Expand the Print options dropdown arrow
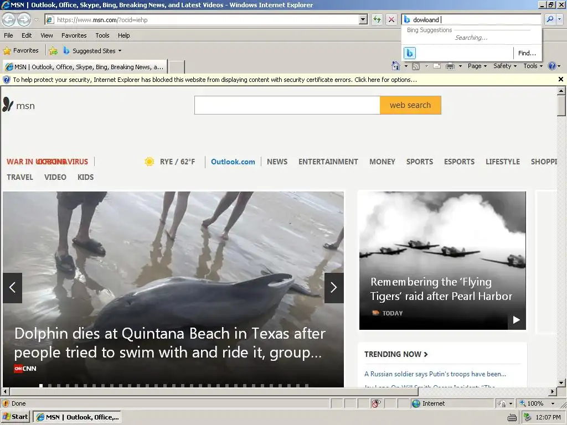567x425 pixels. point(460,66)
